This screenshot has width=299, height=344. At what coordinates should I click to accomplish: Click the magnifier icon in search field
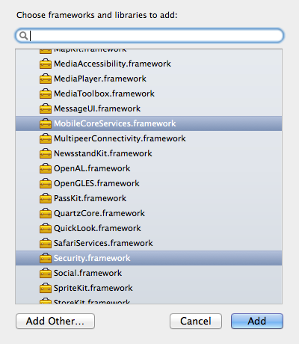[23, 36]
